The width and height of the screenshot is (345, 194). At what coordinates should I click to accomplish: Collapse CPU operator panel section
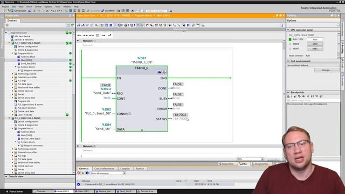coord(288,30)
